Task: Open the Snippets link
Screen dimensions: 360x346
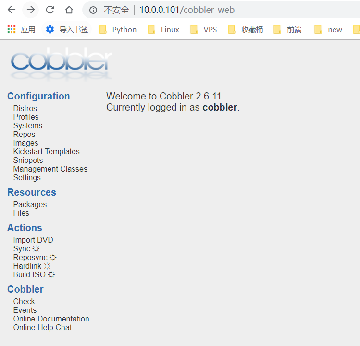Action: pyautogui.click(x=28, y=160)
